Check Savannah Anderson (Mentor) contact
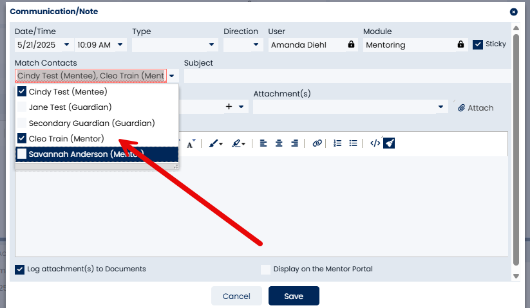Image resolution: width=530 pixels, height=308 pixels. coord(22,154)
